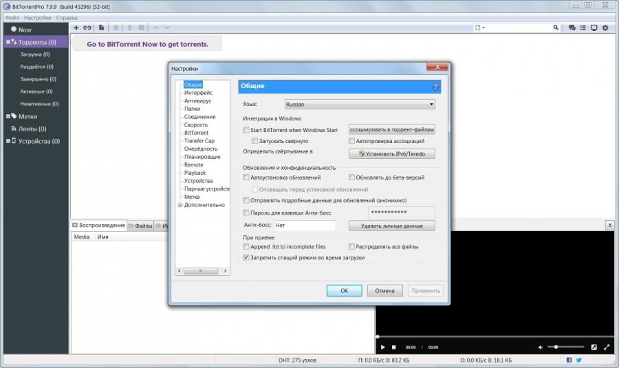Click the Add Torrent plus icon
Viewport: 619px width, 368px height.
pyautogui.click(x=76, y=28)
